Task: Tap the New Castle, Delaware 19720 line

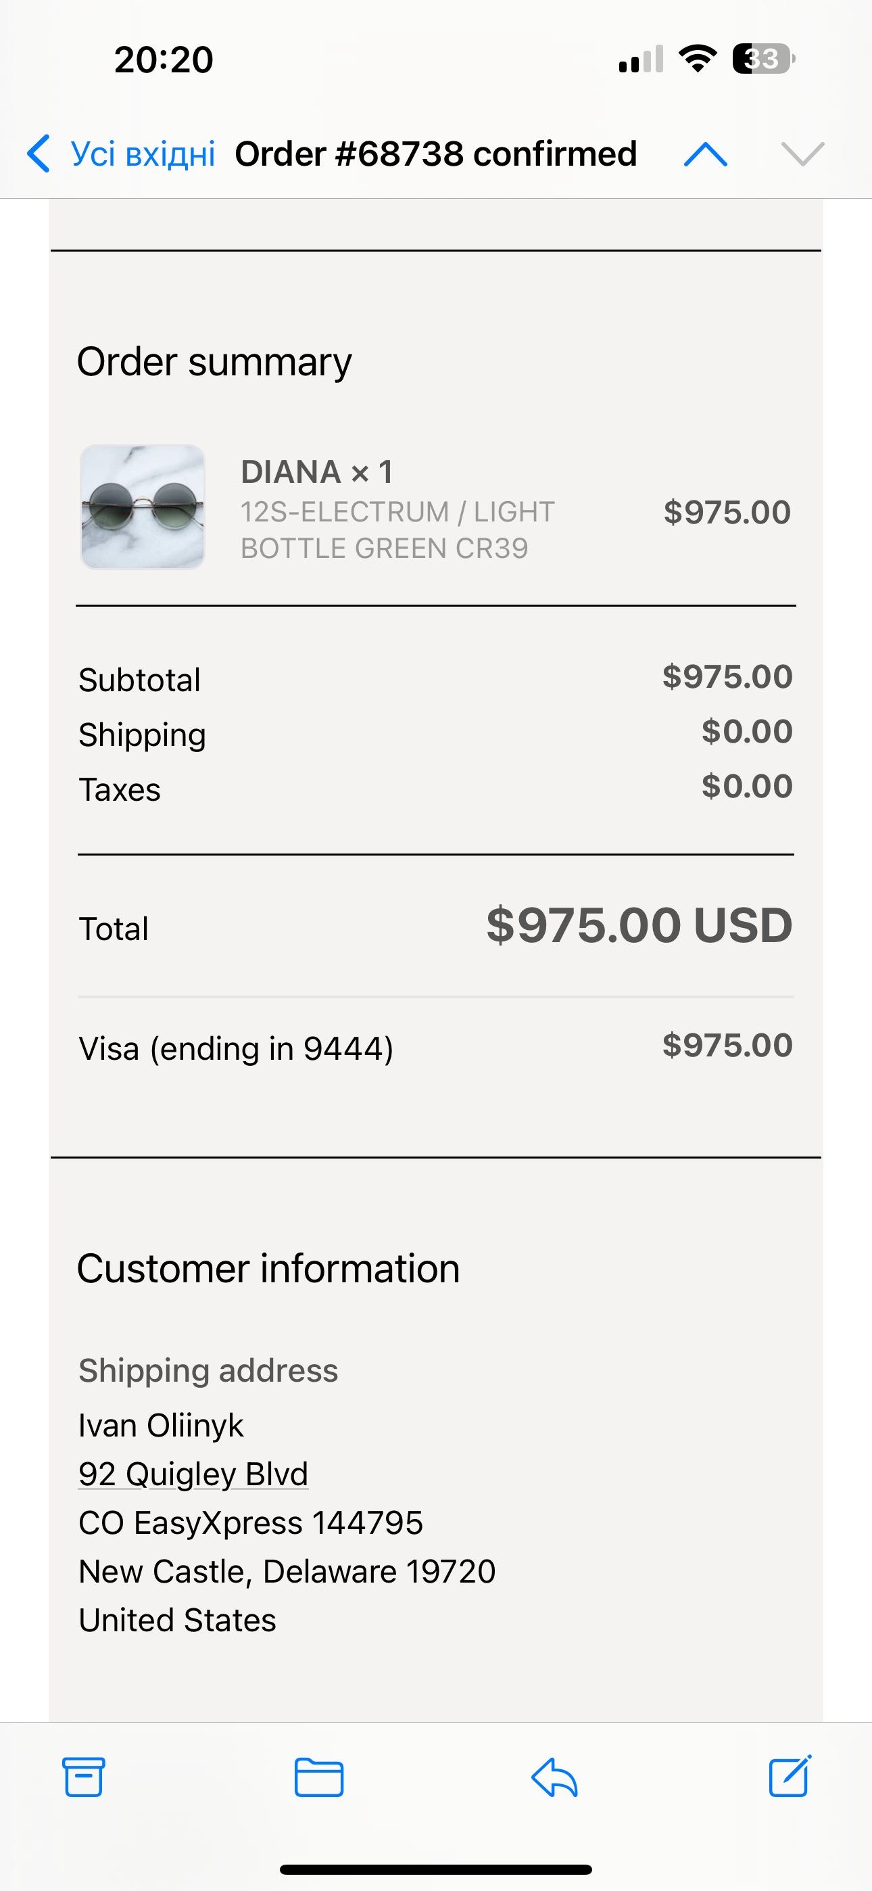Action: point(287,1572)
